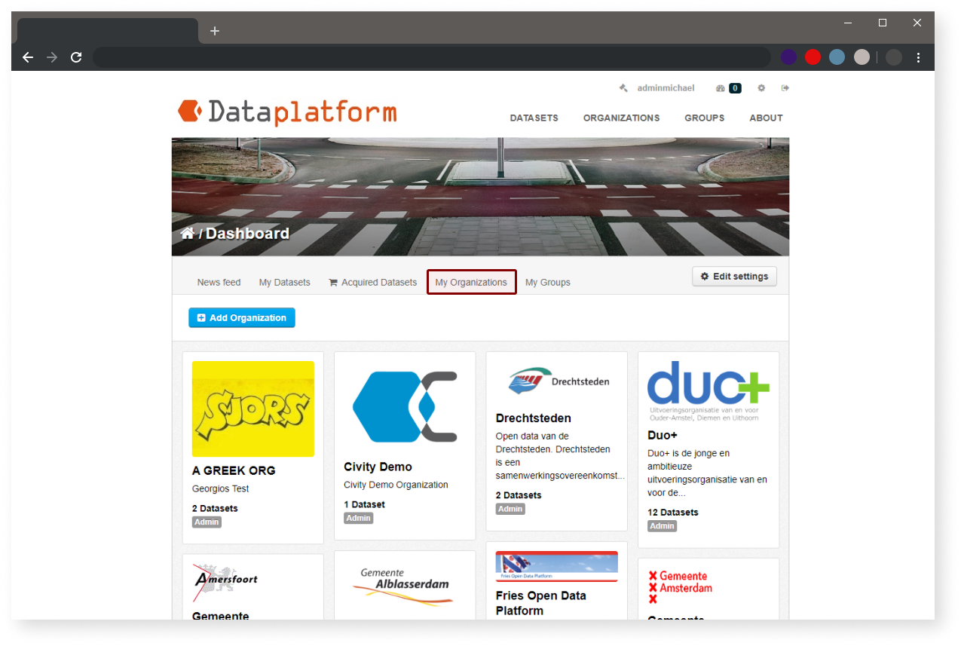Switch to the My Datasets tab
The width and height of the screenshot is (961, 646).
(x=284, y=283)
